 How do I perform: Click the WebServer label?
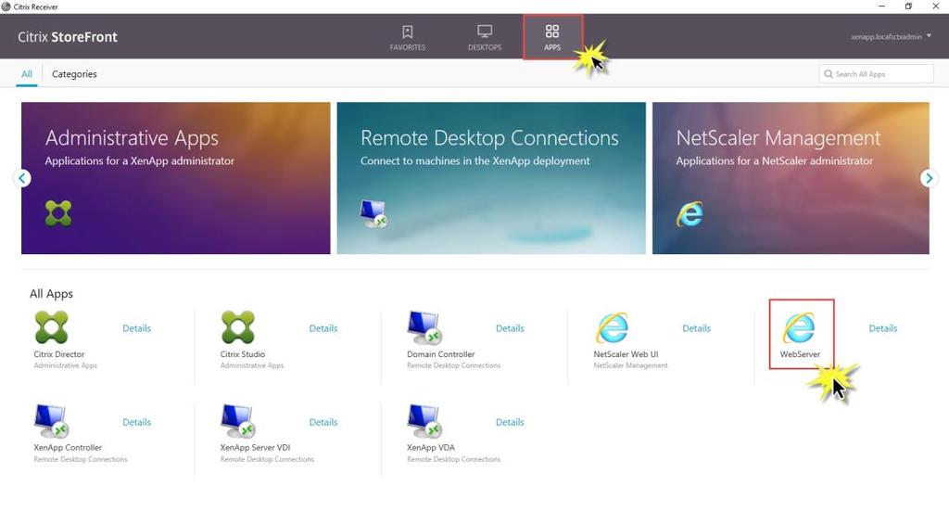pos(800,354)
